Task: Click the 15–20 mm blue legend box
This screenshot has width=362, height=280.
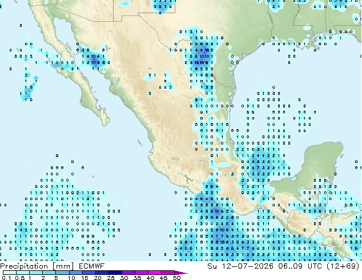Action: [x=89, y=273]
